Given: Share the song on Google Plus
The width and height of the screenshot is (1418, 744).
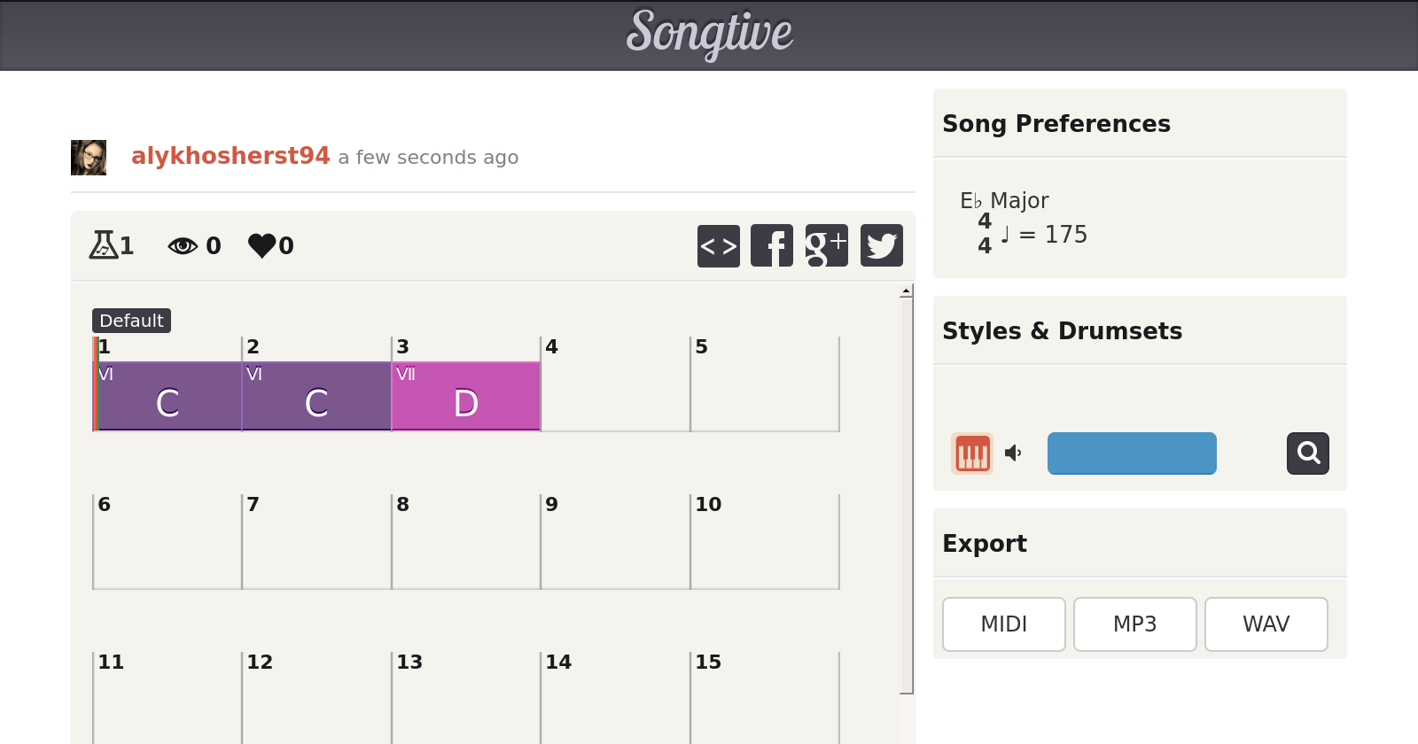Looking at the screenshot, I should tap(826, 245).
